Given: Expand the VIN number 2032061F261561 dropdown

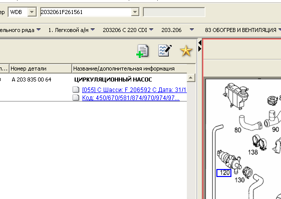Looking at the screenshot, I should pyautogui.click(x=135, y=12).
